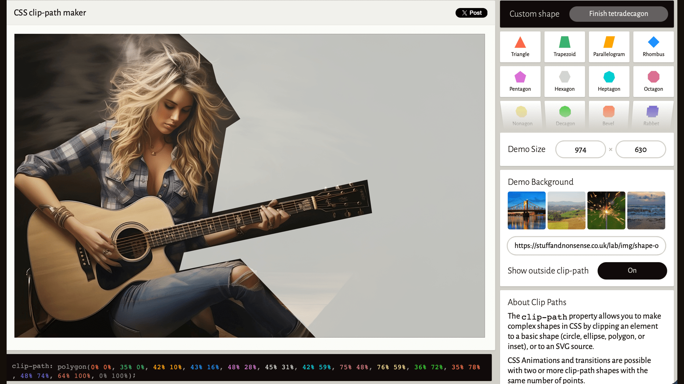The width and height of the screenshot is (684, 384).
Task: Choose the Trapezoid shape preset
Action: pyautogui.click(x=564, y=47)
